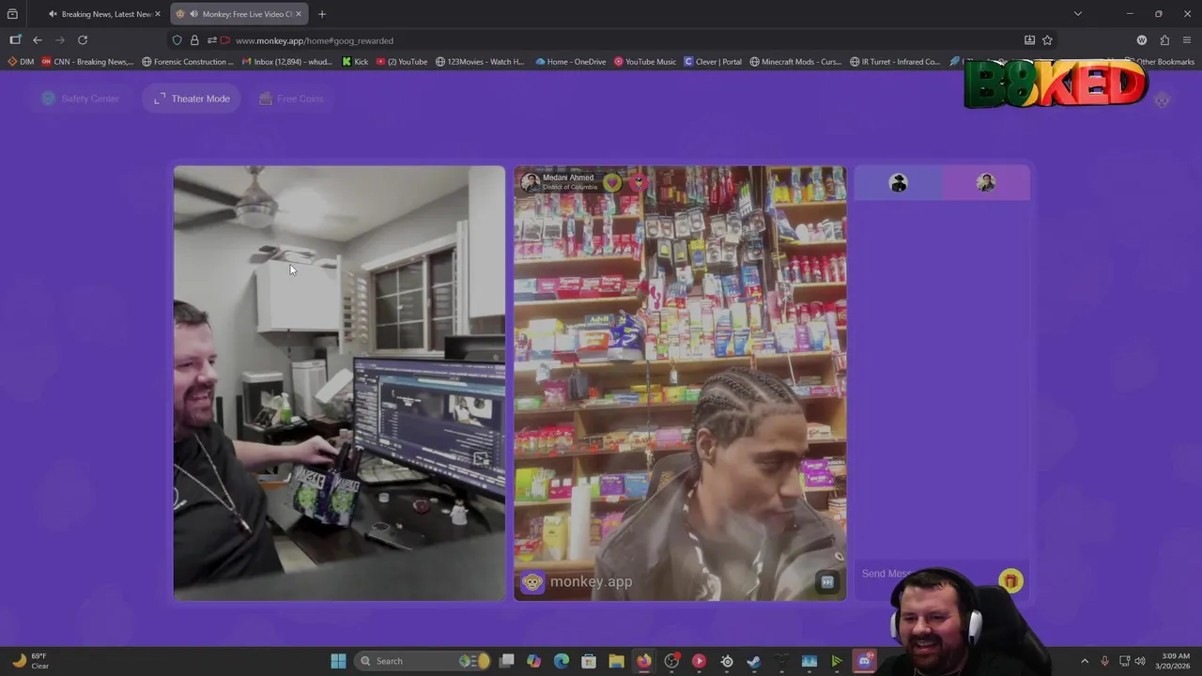This screenshot has height=676, width=1202.
Task: Open the Firefox application menu
Action: [1187, 40]
